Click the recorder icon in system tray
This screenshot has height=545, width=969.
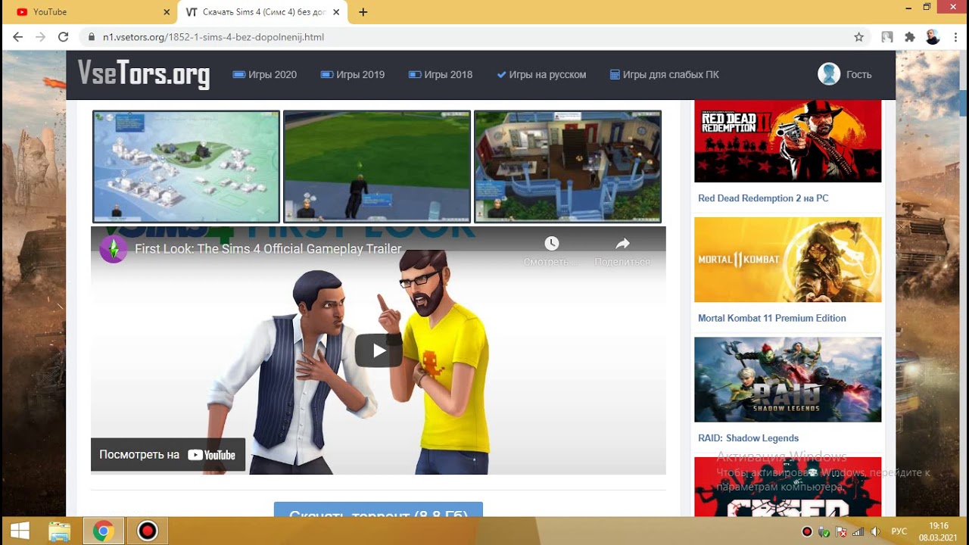(x=807, y=532)
